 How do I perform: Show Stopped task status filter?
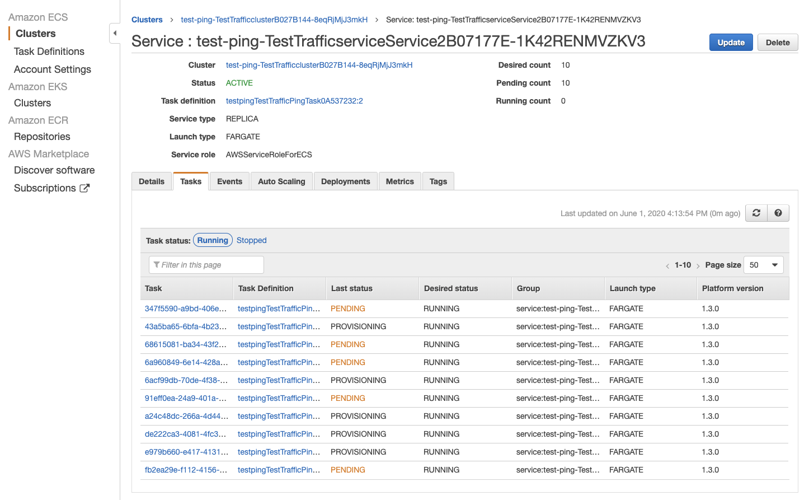click(x=252, y=240)
